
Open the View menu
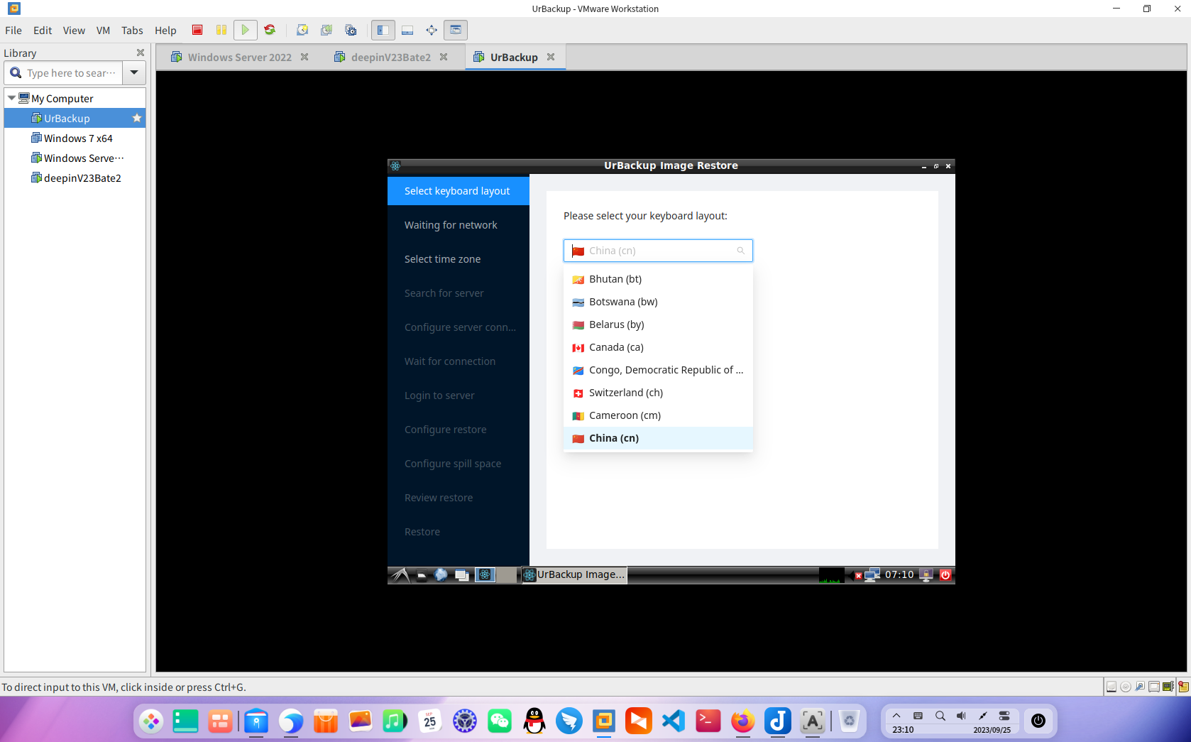(x=74, y=31)
